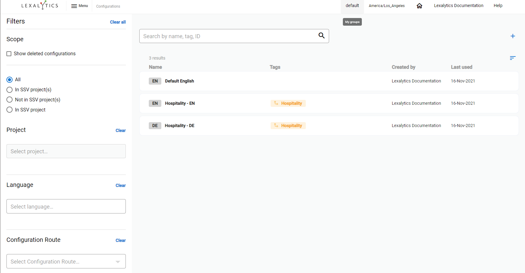This screenshot has width=525, height=273.
Task: Expand the Select Configuration Route dropdown
Action: 66,261
